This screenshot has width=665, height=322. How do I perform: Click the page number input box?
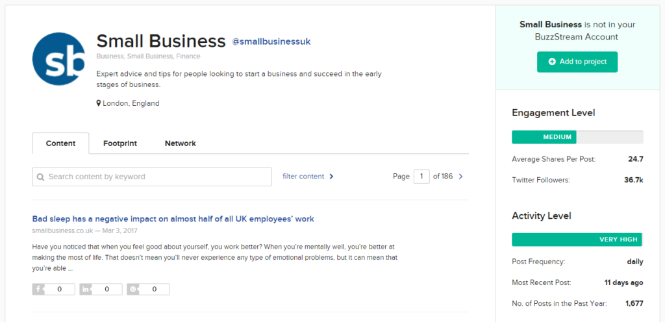421,176
